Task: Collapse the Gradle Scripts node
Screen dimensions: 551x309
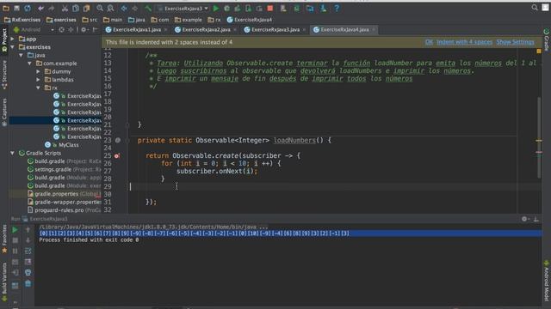Action: tap(12, 153)
